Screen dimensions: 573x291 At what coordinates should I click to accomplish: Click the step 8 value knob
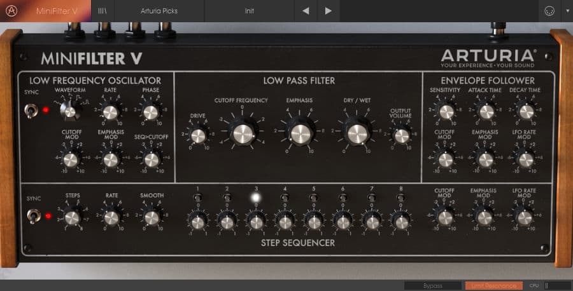coord(401,222)
